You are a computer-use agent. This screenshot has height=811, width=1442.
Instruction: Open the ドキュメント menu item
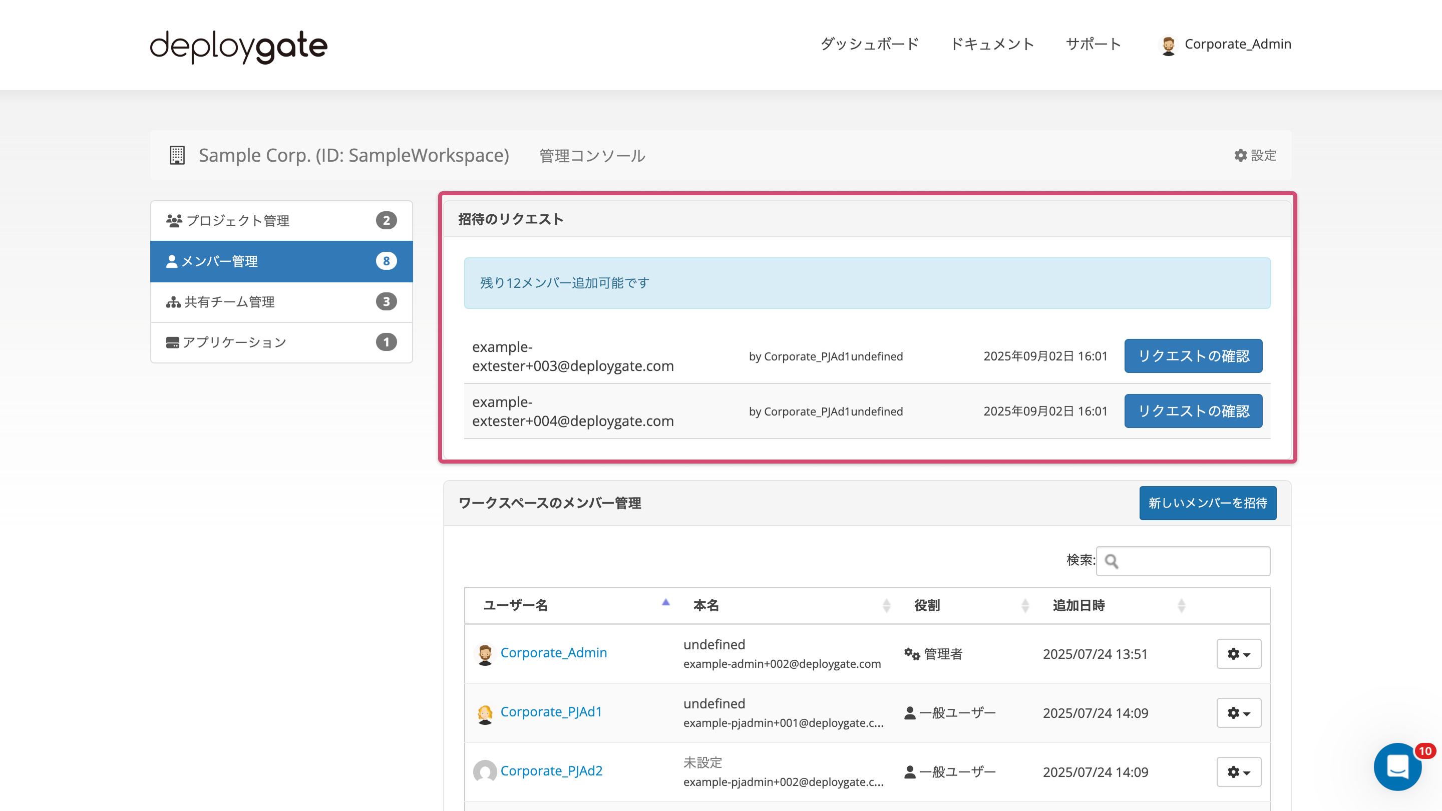(992, 44)
